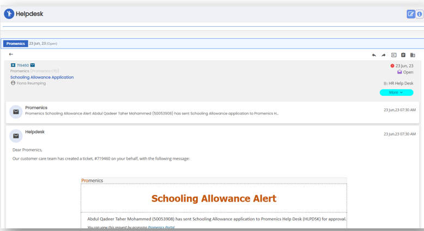
Task: Go back with the left arrow
Action: coord(11,54)
